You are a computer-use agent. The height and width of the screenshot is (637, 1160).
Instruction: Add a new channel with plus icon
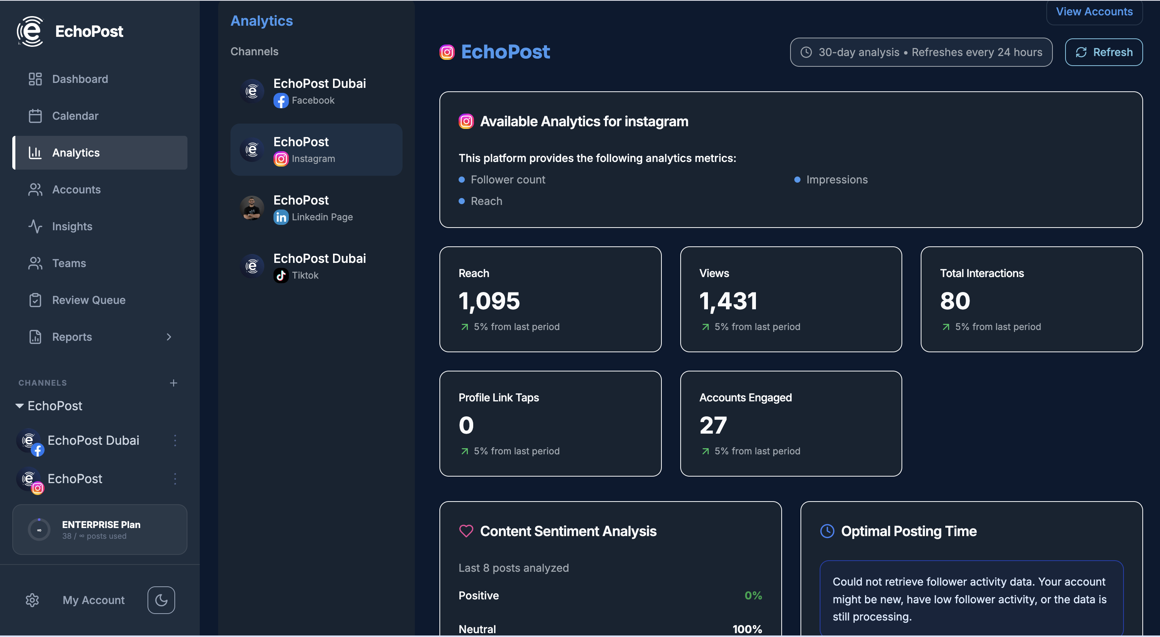click(x=173, y=383)
